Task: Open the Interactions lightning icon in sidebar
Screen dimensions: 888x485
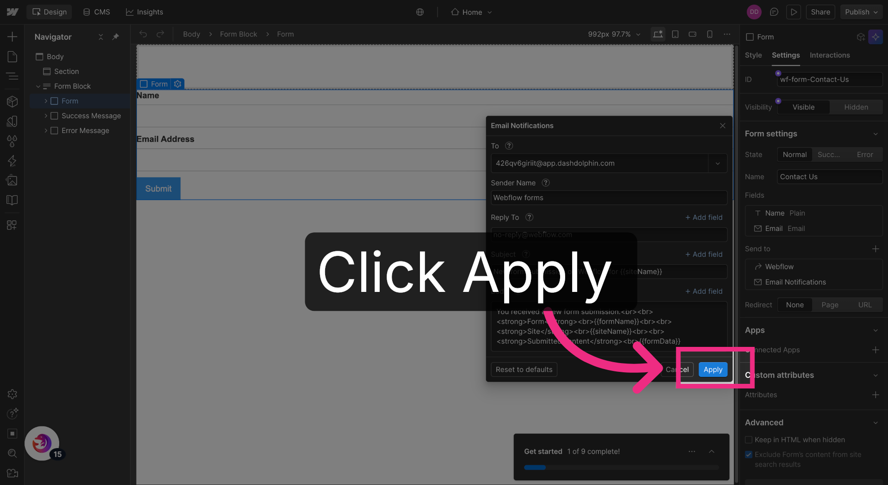Action: (x=12, y=161)
